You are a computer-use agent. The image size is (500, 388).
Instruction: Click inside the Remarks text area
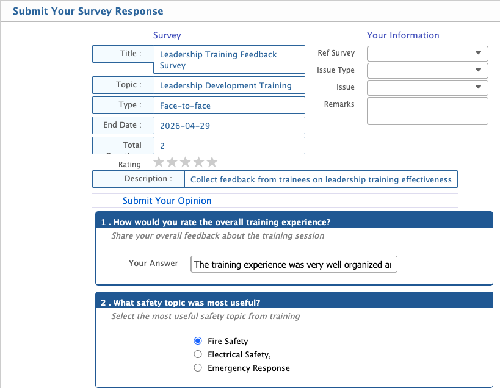pos(427,111)
